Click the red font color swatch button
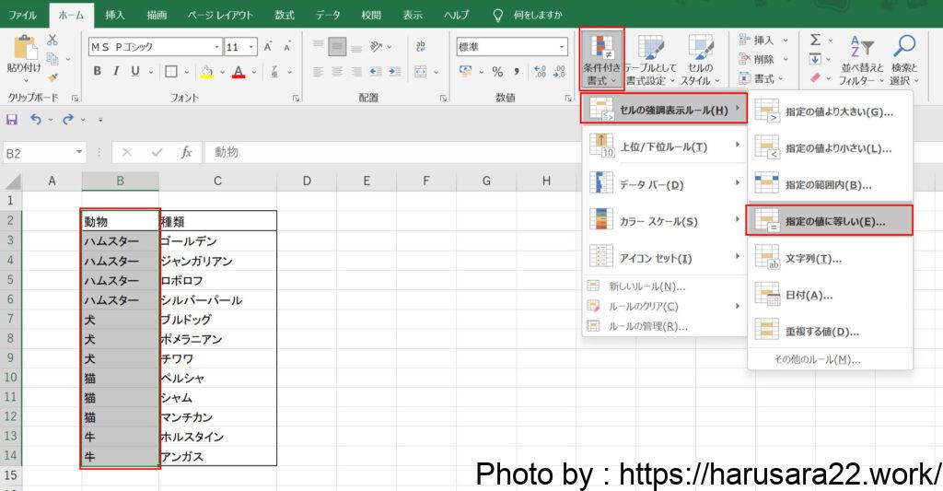The image size is (943, 491). click(239, 72)
